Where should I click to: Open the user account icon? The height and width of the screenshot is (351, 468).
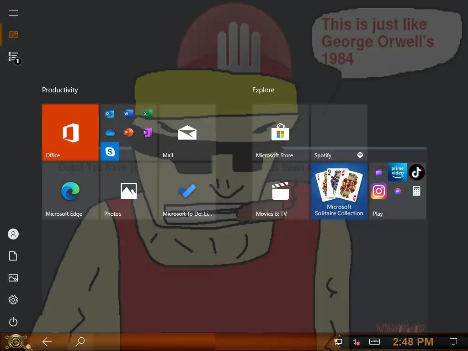coord(13,234)
